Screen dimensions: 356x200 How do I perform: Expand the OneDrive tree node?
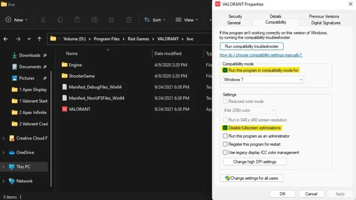click(x=4, y=153)
